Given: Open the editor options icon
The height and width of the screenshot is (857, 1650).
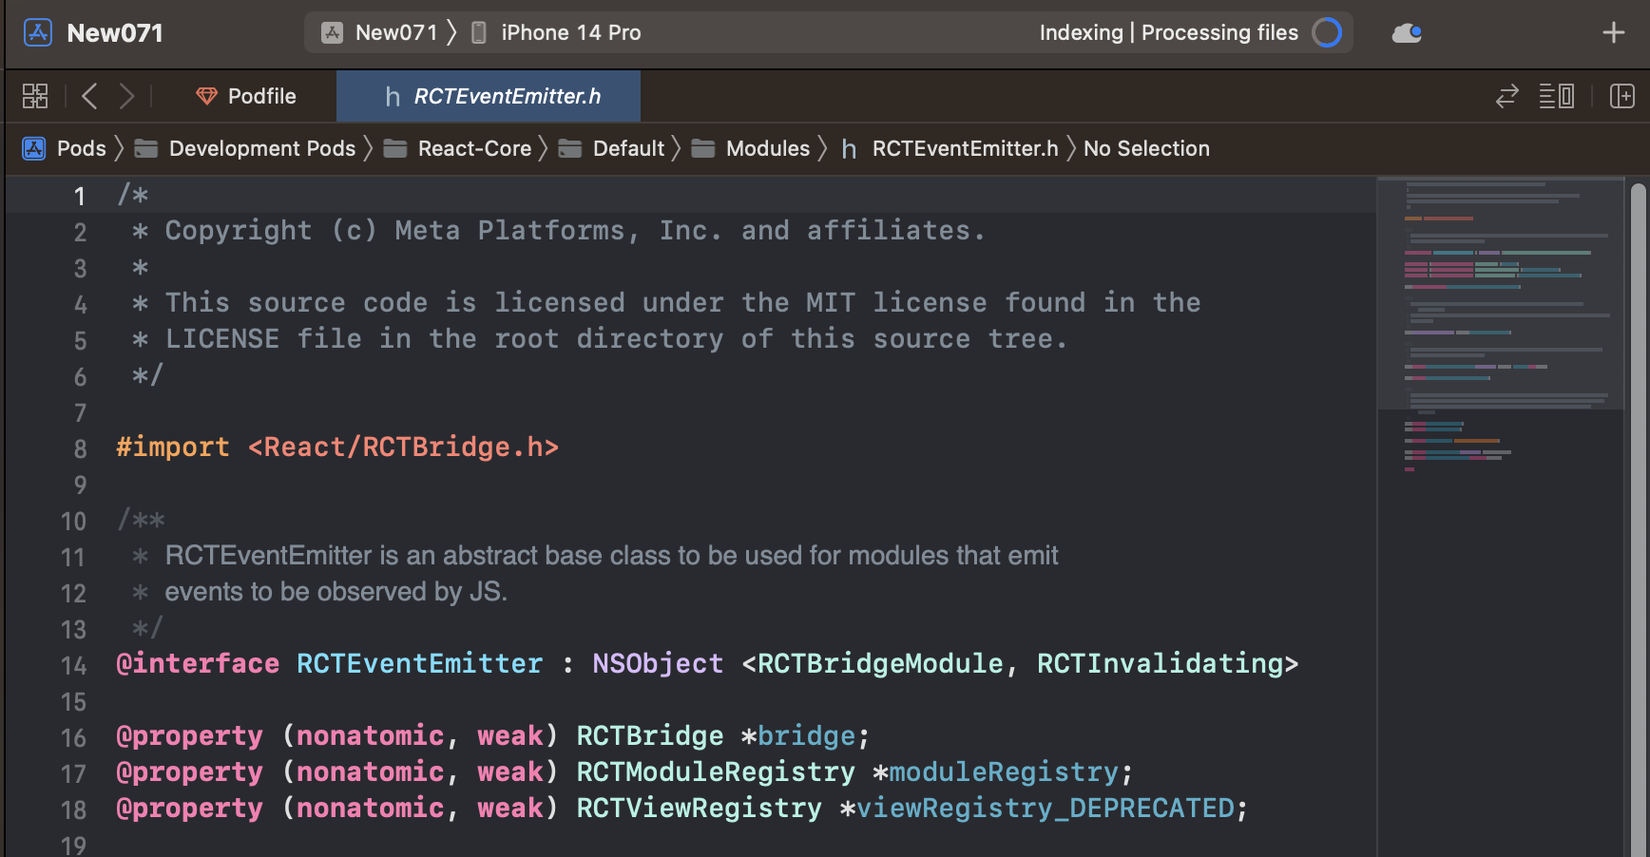Looking at the screenshot, I should point(1557,95).
